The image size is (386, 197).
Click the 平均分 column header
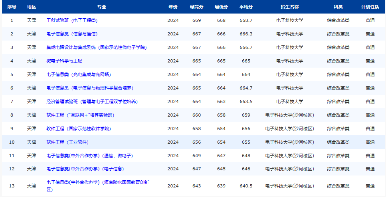(x=246, y=7)
